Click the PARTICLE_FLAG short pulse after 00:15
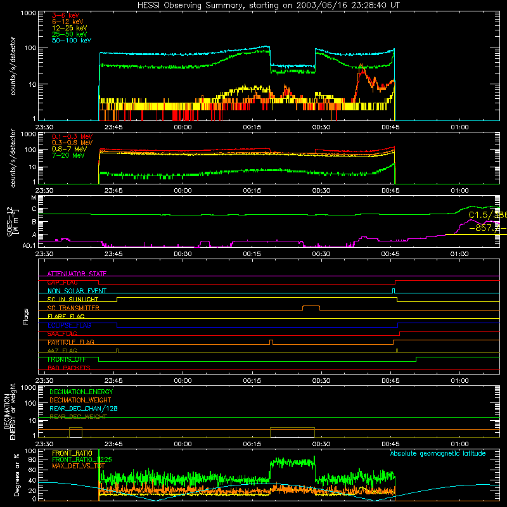This screenshot has width=507, height=507. pos(271,342)
